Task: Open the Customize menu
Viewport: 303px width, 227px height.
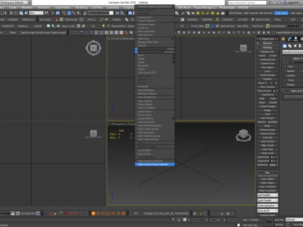Action: point(113,8)
